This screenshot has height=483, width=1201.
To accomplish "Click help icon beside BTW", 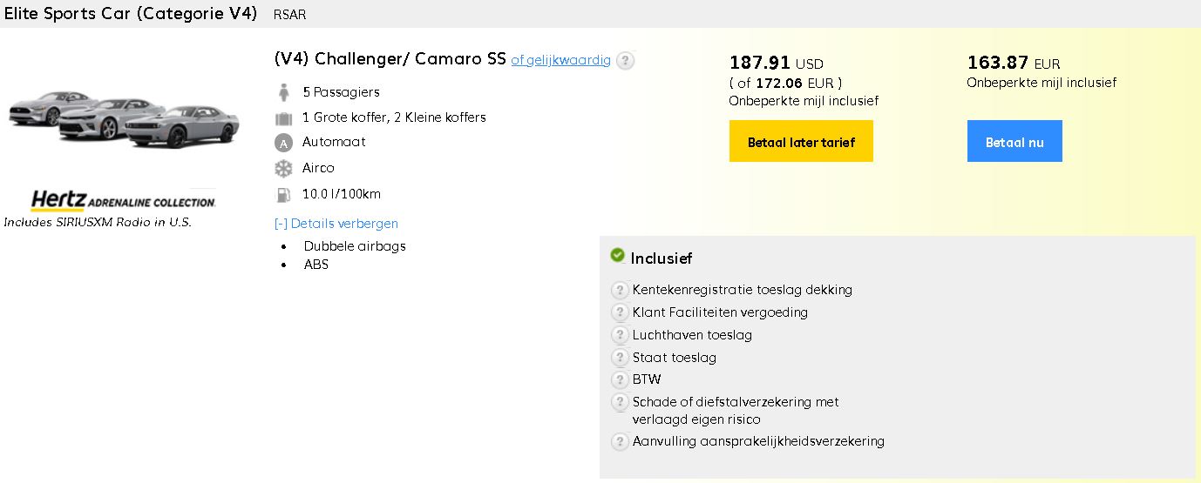I will (620, 379).
